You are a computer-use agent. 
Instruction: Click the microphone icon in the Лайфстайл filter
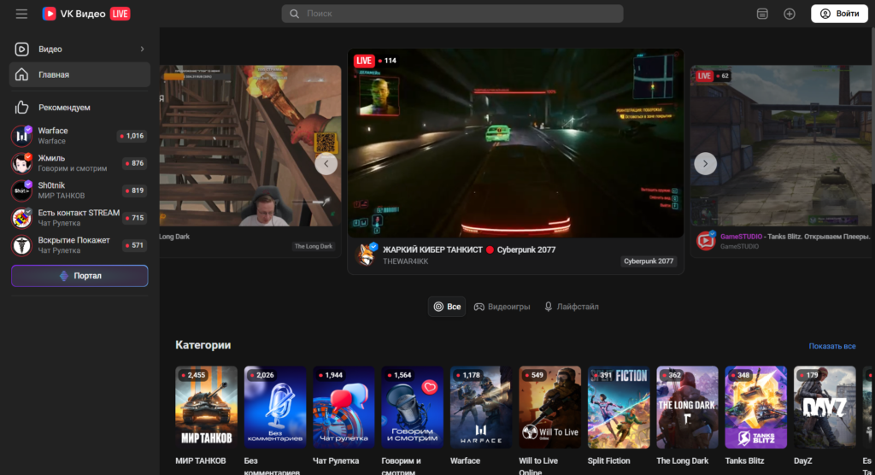coord(549,307)
